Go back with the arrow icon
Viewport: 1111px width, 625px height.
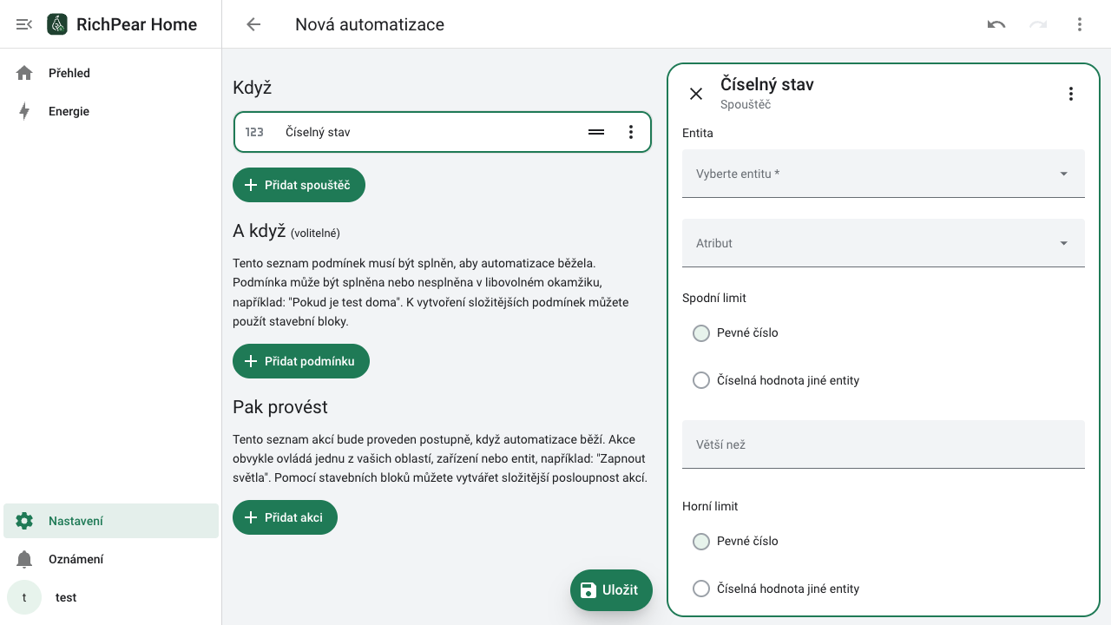coord(253,24)
